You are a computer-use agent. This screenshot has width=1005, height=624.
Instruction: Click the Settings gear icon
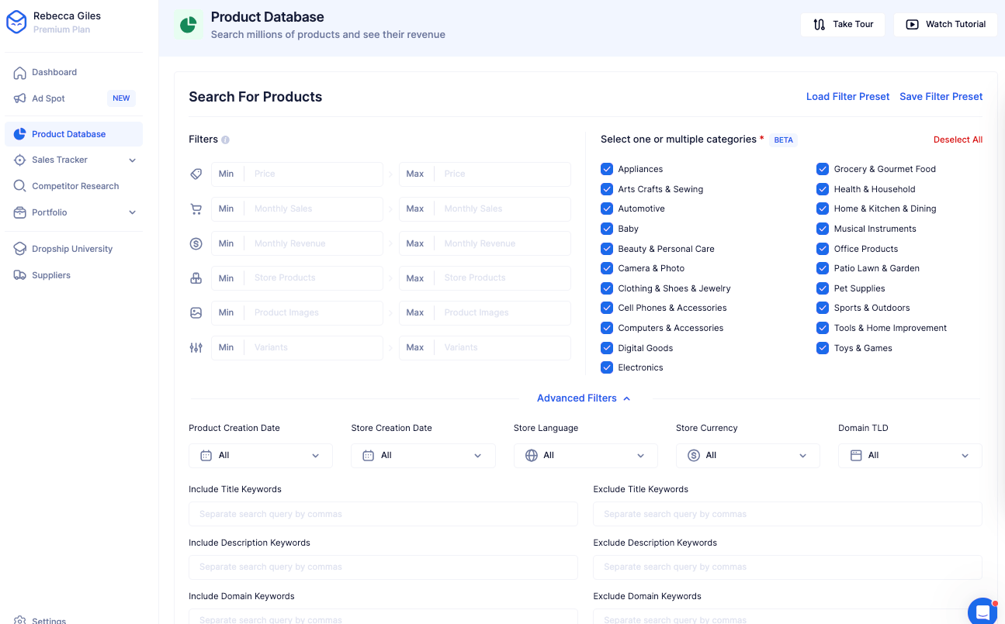tap(19, 620)
